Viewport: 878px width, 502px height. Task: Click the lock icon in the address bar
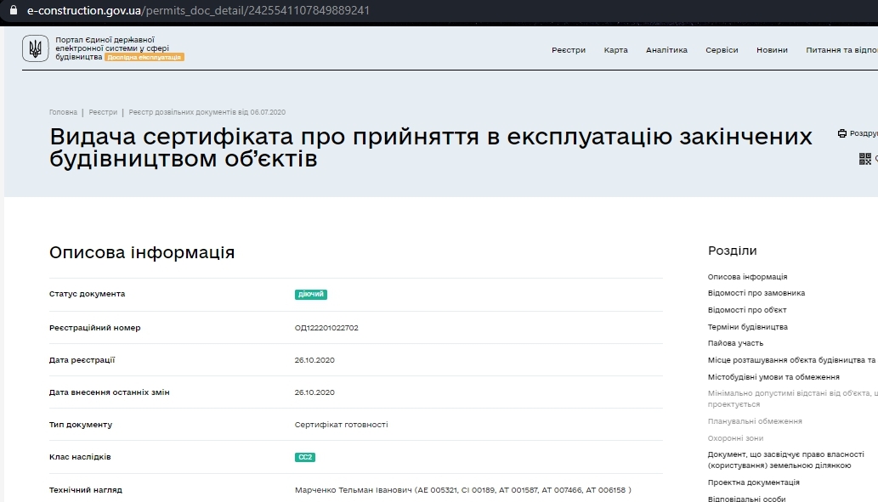(x=14, y=10)
